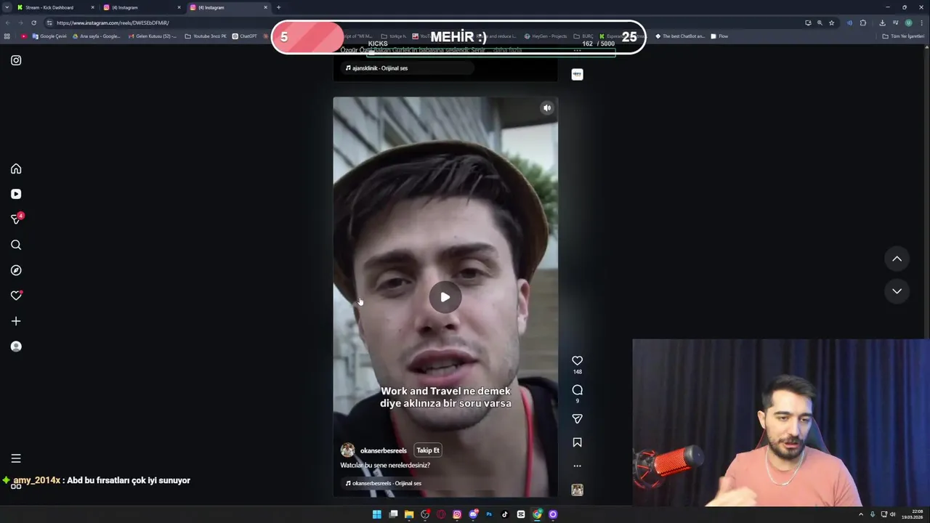Open the browser downloads icon
Viewport: 930px width, 523px height.
[882, 23]
